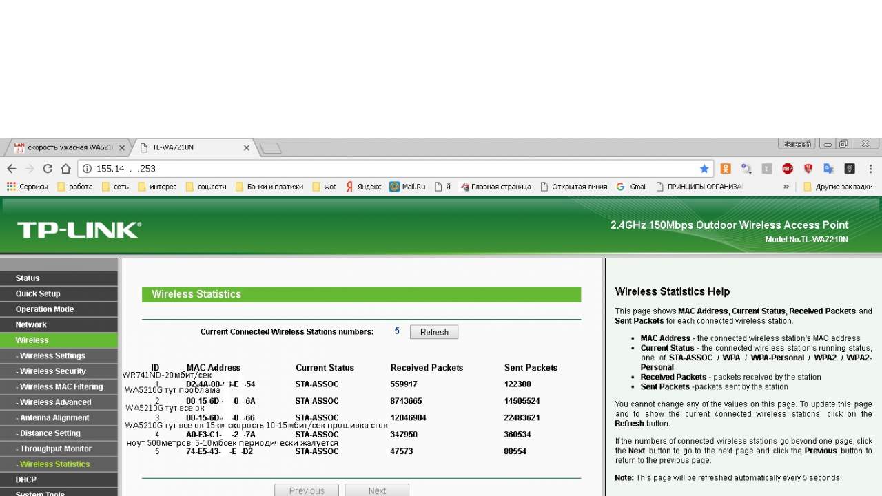Open the Mail.Ru bookmark

[x=407, y=187]
